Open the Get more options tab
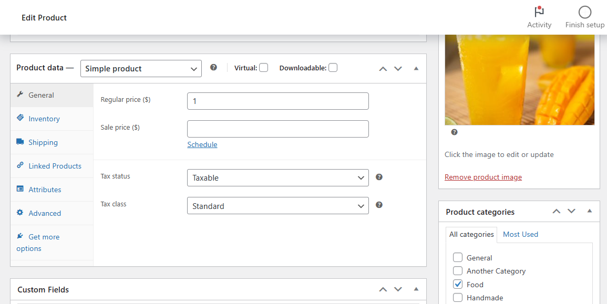The width and height of the screenshot is (607, 304). coord(52,243)
